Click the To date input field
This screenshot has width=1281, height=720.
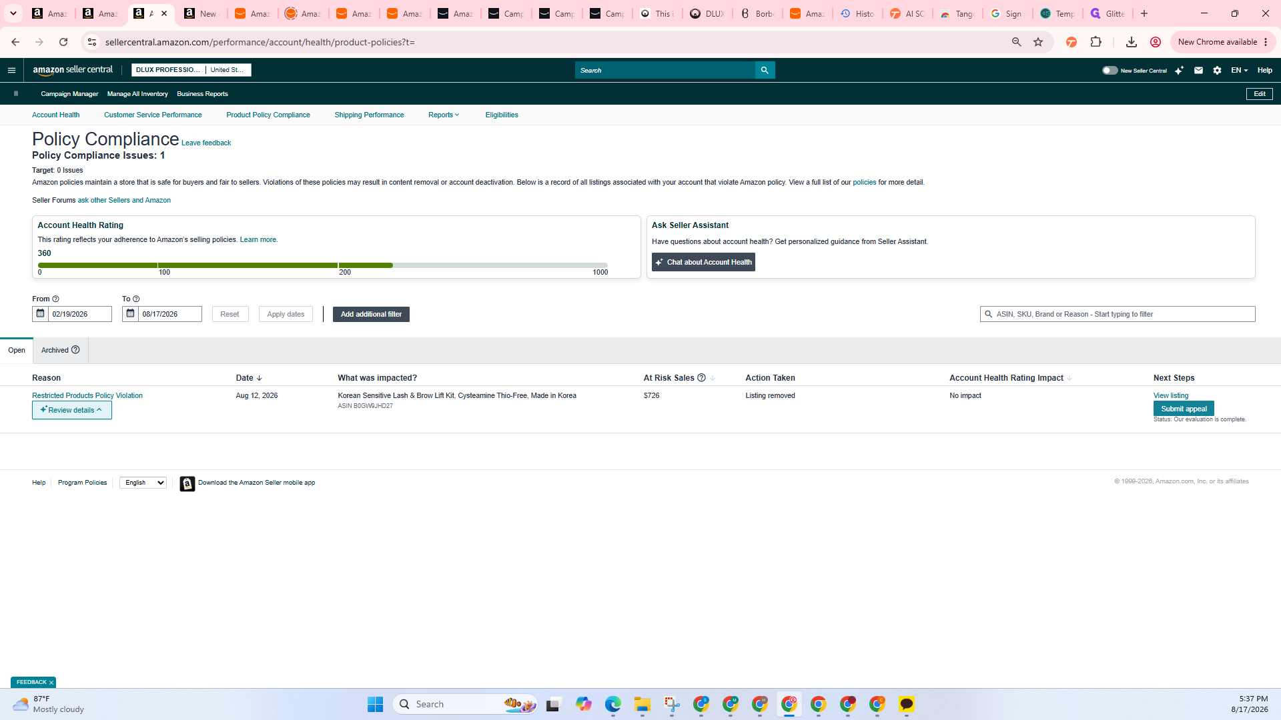tap(169, 314)
